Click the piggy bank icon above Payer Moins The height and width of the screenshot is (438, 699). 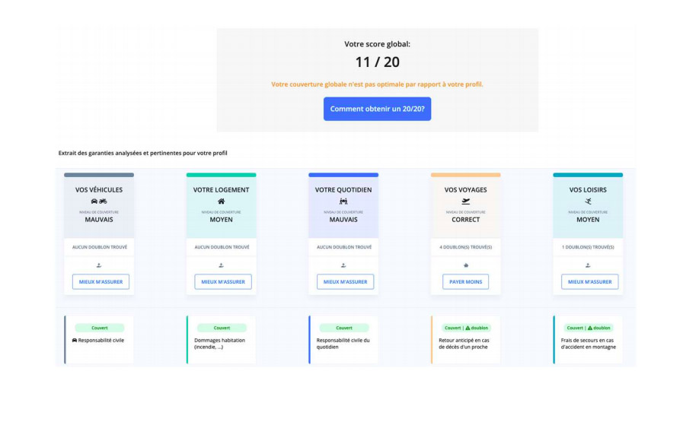coord(466,265)
